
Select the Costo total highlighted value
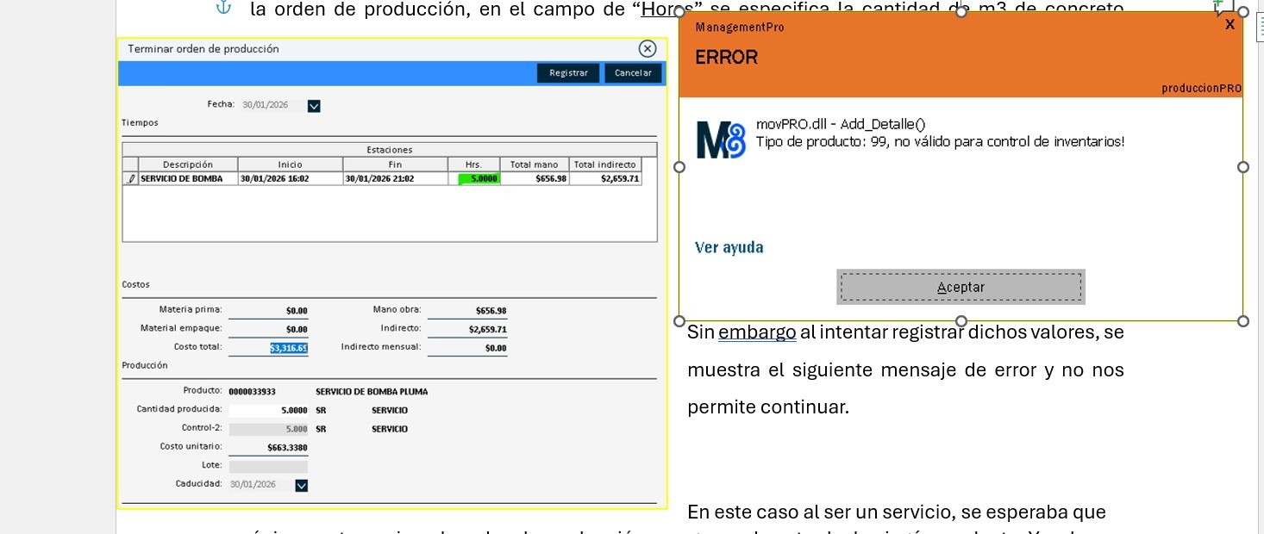tap(289, 348)
